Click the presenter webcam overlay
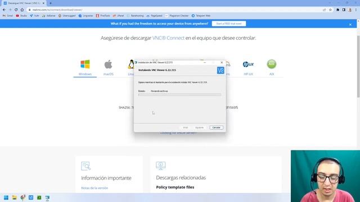This screenshot has height=202, width=360. coord(325,176)
